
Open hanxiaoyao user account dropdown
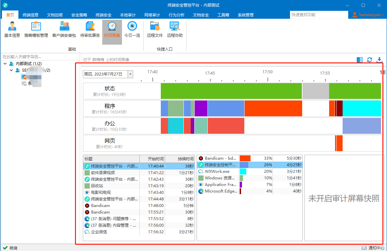pyautogui.click(x=368, y=15)
